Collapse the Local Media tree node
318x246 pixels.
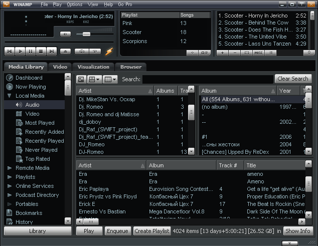(10, 96)
